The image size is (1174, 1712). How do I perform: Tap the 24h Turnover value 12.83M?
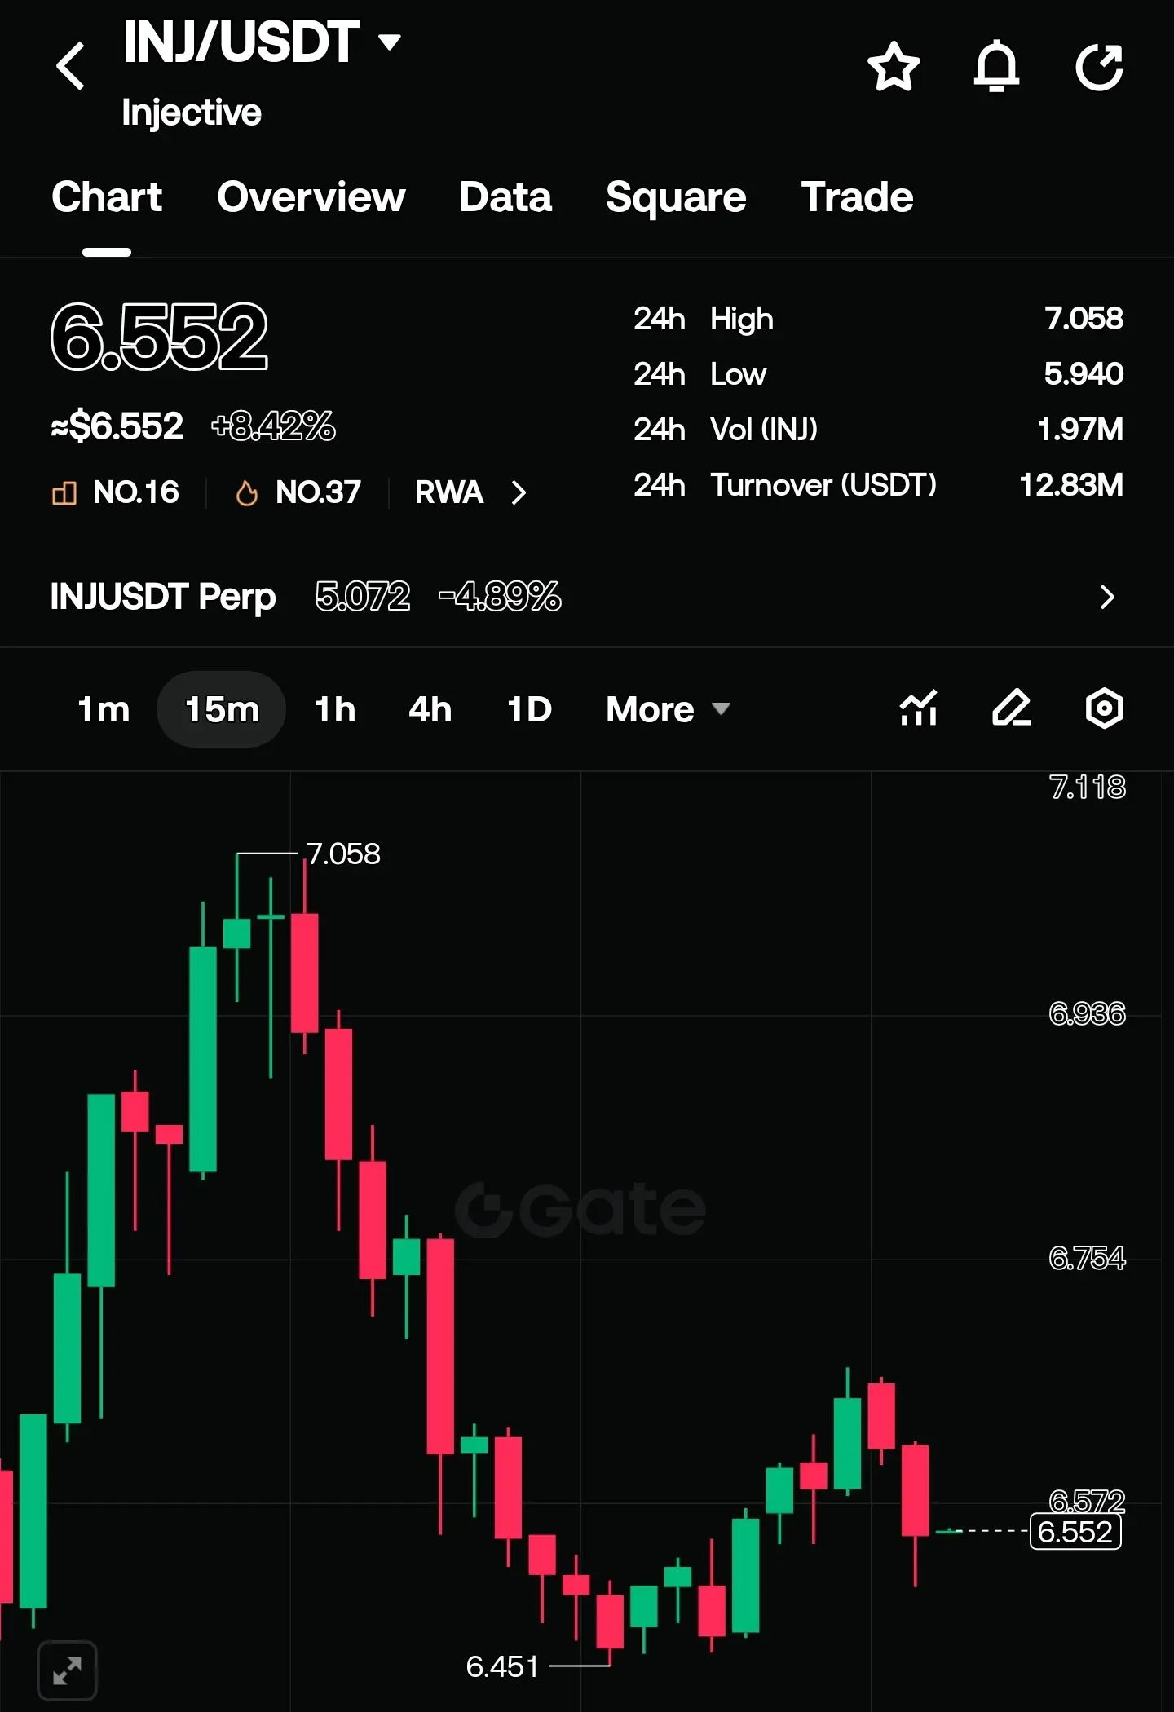coord(1071,485)
